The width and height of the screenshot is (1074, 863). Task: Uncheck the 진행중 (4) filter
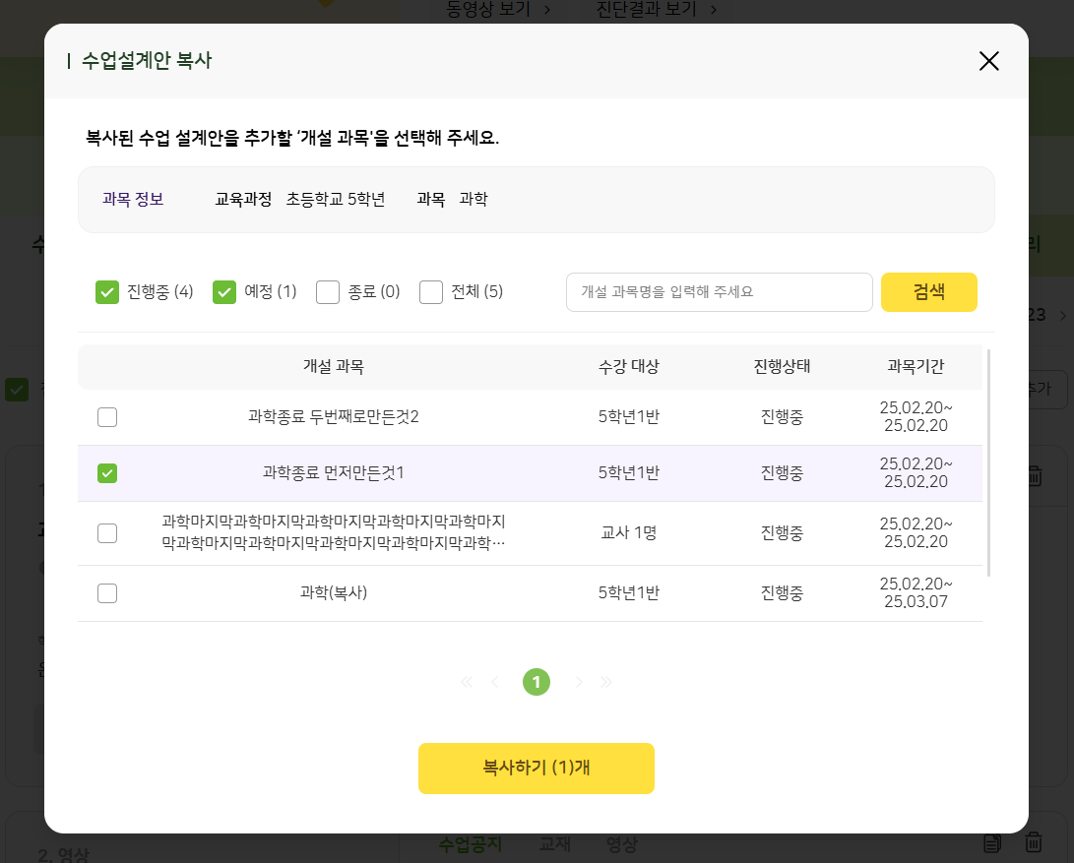(x=107, y=292)
